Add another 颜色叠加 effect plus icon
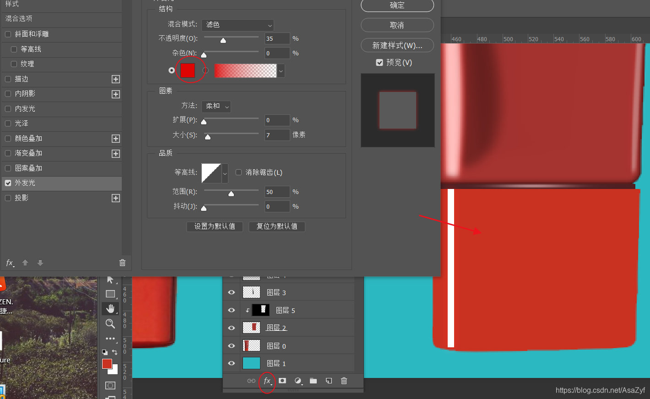 pos(116,139)
